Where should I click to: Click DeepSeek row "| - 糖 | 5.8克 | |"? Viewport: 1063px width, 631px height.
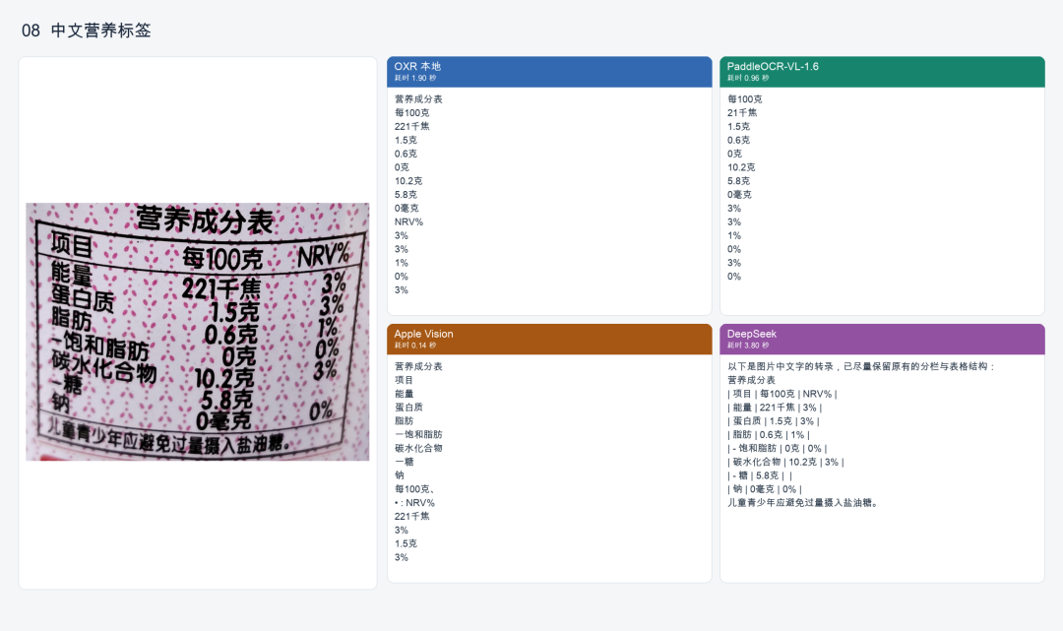(760, 475)
